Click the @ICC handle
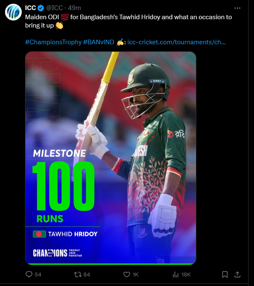 (54, 8)
